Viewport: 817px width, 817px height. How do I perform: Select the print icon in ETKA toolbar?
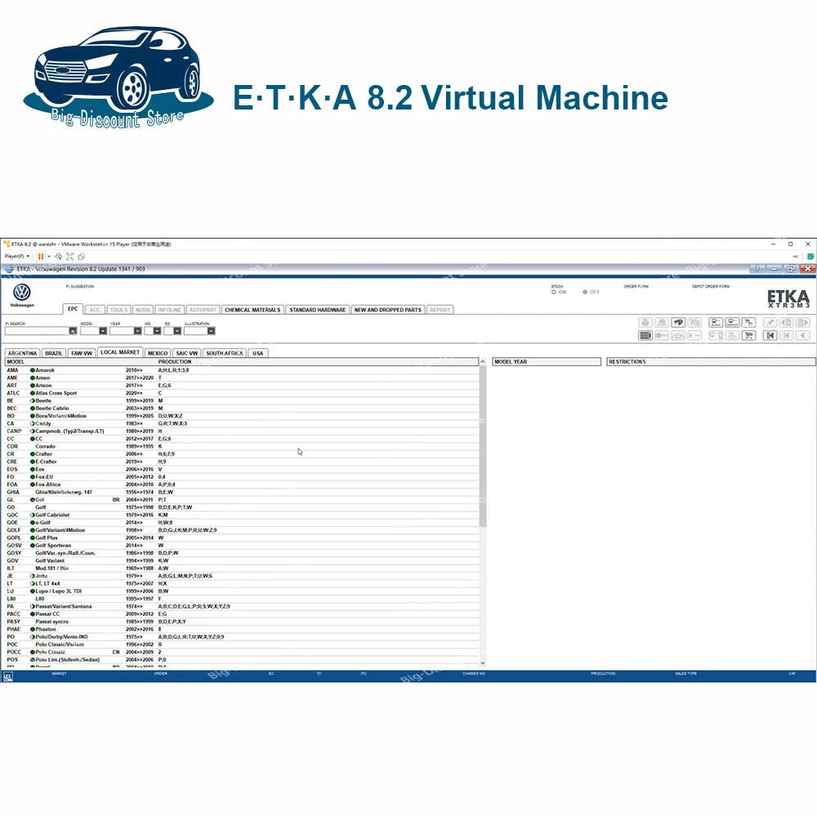(646, 320)
